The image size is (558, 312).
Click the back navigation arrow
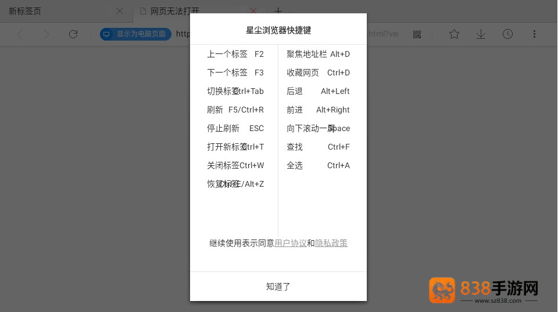point(20,34)
